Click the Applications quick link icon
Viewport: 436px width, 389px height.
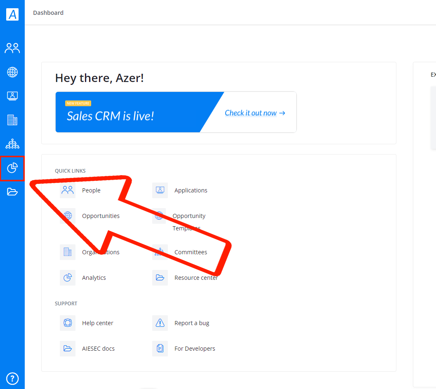(x=160, y=190)
